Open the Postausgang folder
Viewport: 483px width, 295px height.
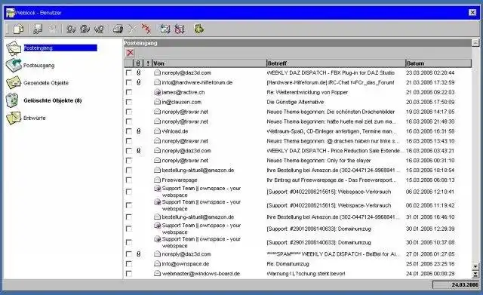(38, 66)
